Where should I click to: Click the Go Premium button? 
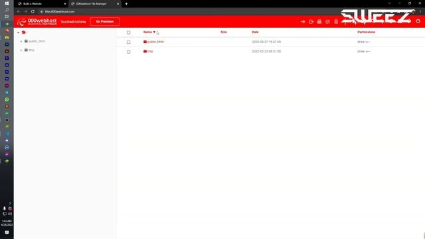coord(105,22)
